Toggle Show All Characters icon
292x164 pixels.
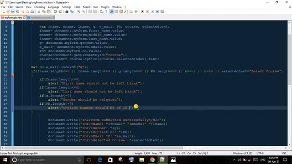click(106, 12)
